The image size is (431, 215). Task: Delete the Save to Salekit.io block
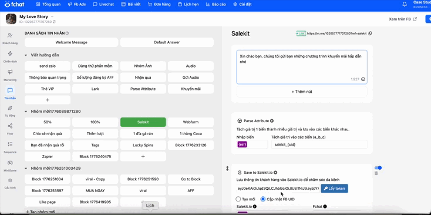(376, 173)
